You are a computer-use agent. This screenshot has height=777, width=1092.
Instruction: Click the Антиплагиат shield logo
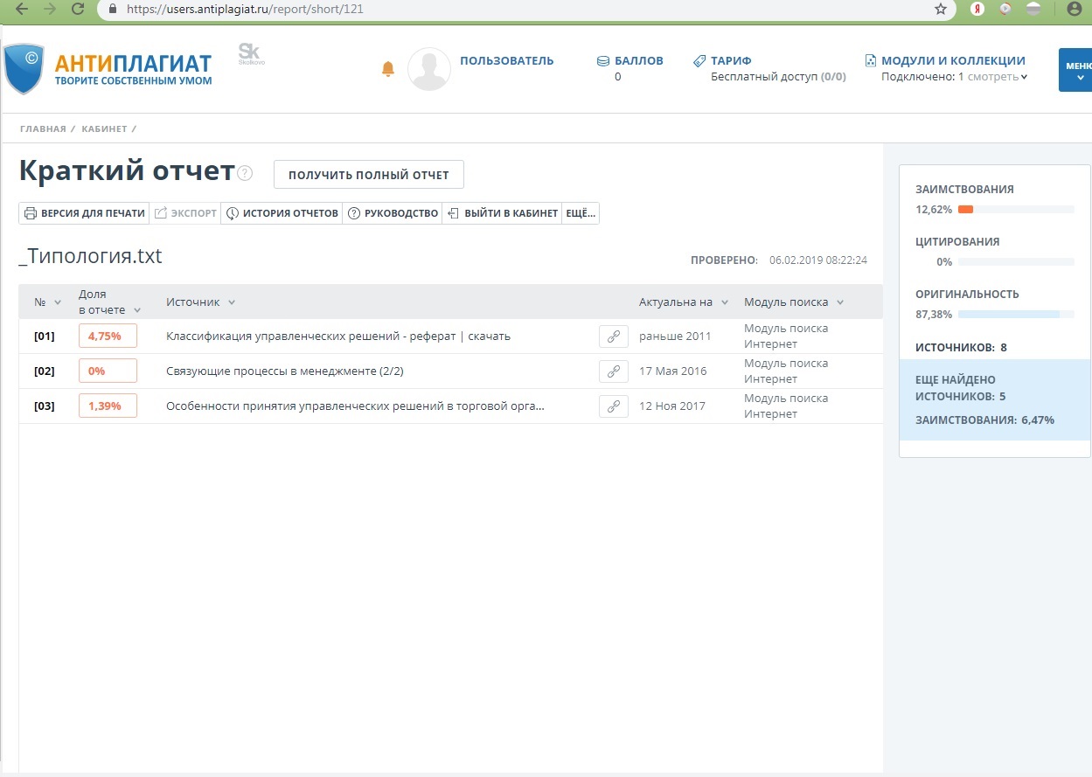point(24,68)
